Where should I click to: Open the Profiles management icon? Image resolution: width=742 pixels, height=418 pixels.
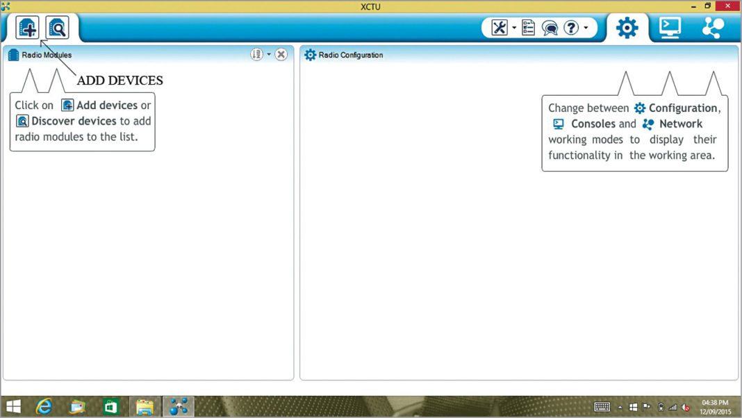coord(527,26)
